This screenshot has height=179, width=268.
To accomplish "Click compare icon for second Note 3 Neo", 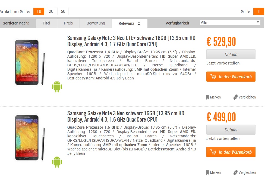I will (235, 172).
